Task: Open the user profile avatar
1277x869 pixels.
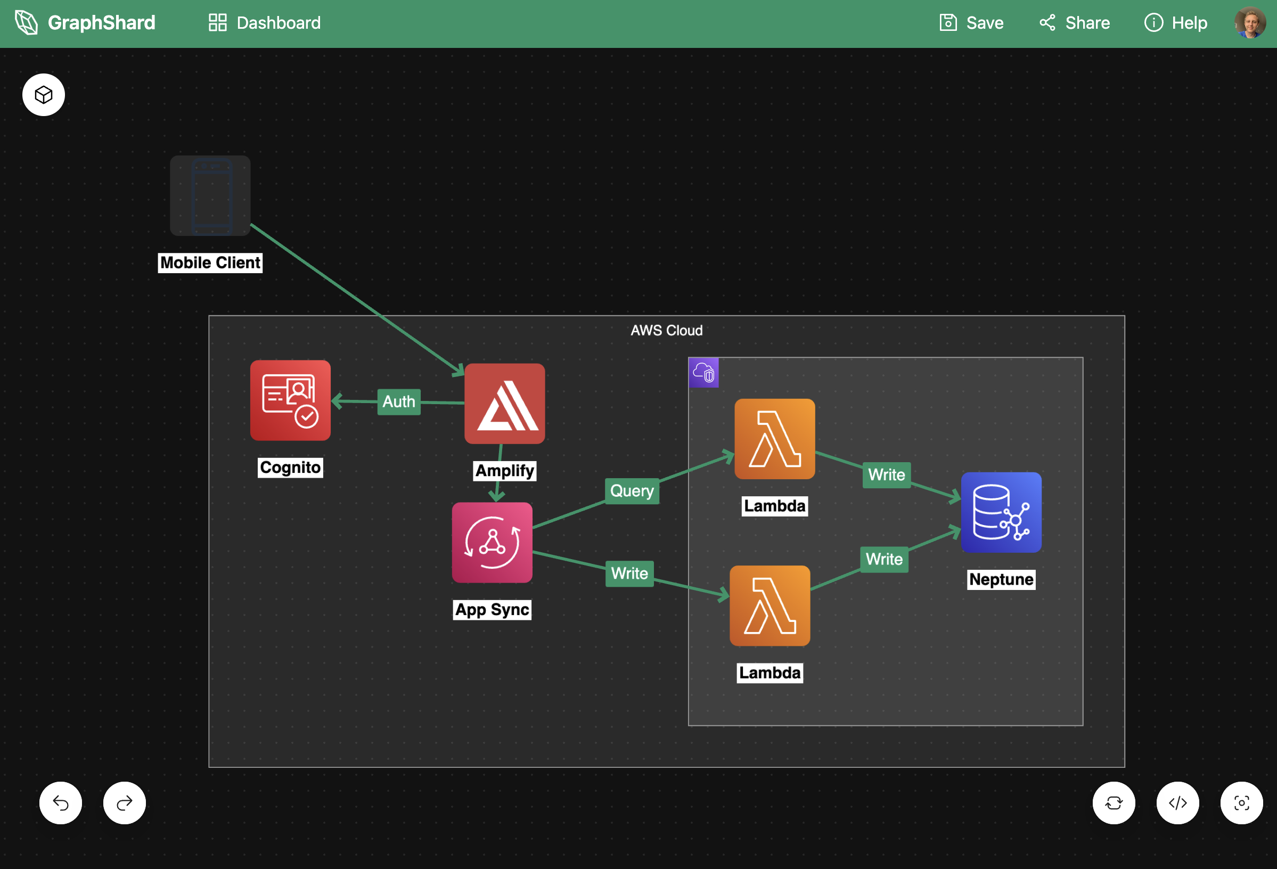Action: coord(1250,22)
